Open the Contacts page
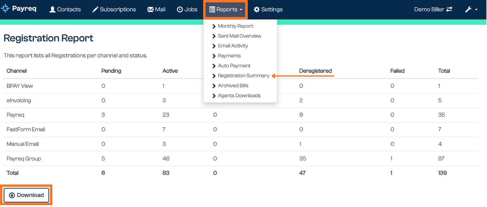The height and width of the screenshot is (207, 487). point(65,9)
